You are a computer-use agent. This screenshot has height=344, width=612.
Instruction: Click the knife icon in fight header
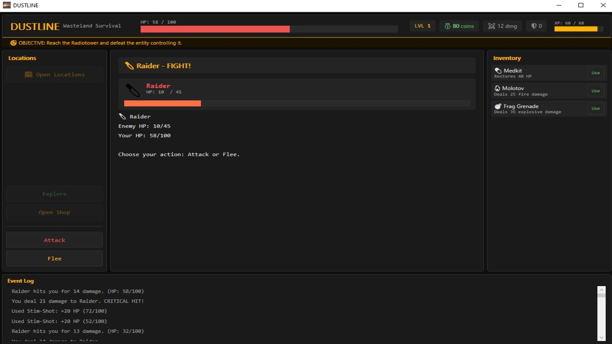129,66
